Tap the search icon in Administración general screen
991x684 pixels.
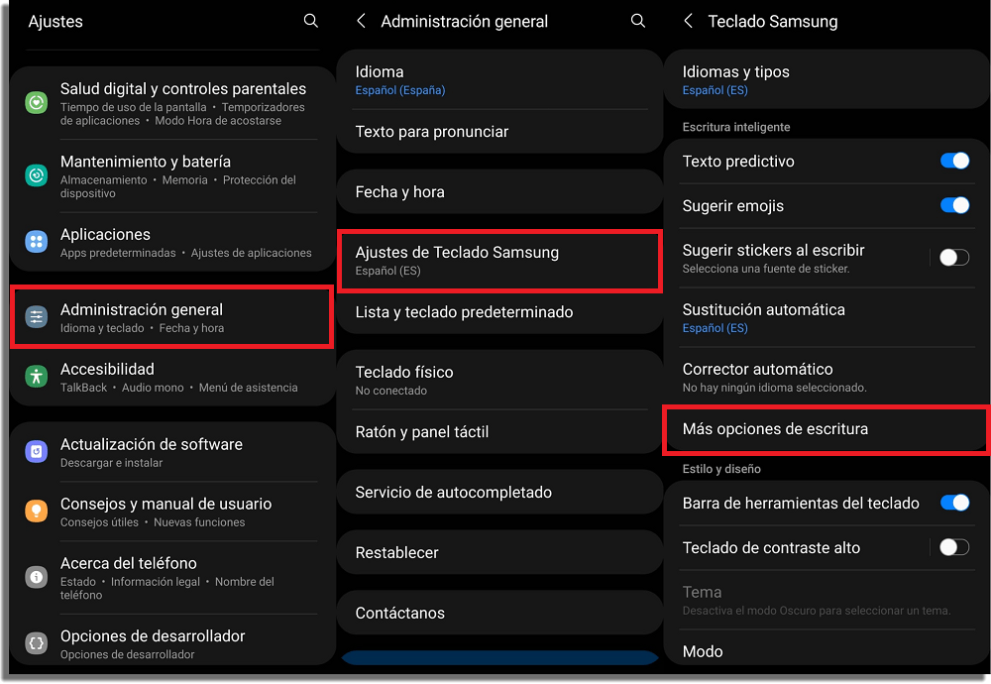point(637,21)
